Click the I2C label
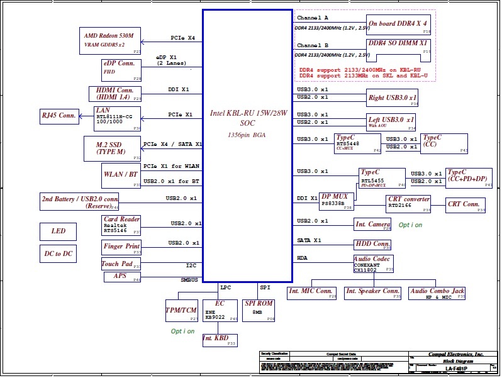 191,265
